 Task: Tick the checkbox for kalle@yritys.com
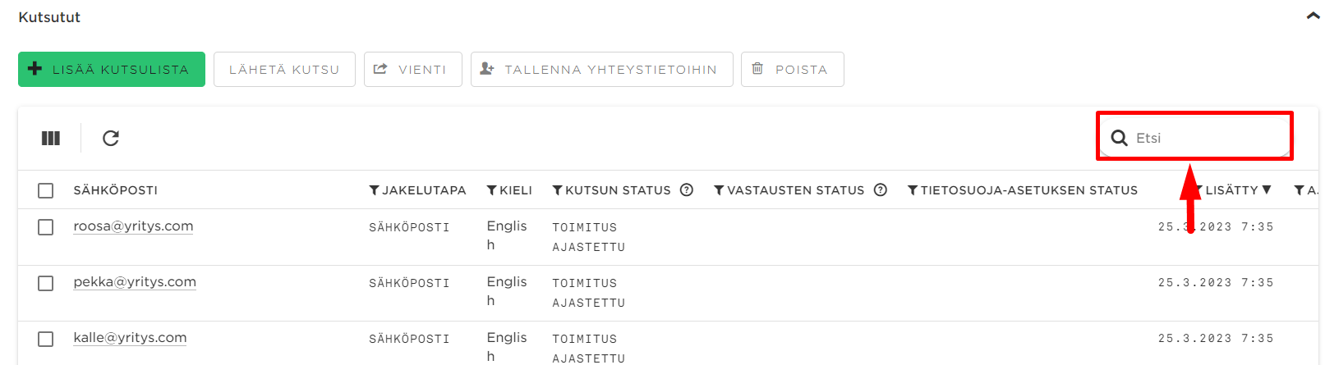point(46,339)
